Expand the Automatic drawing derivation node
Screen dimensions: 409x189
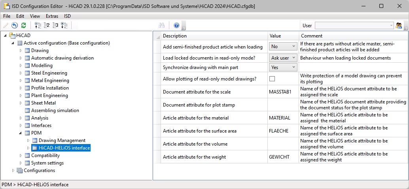coord(21,58)
